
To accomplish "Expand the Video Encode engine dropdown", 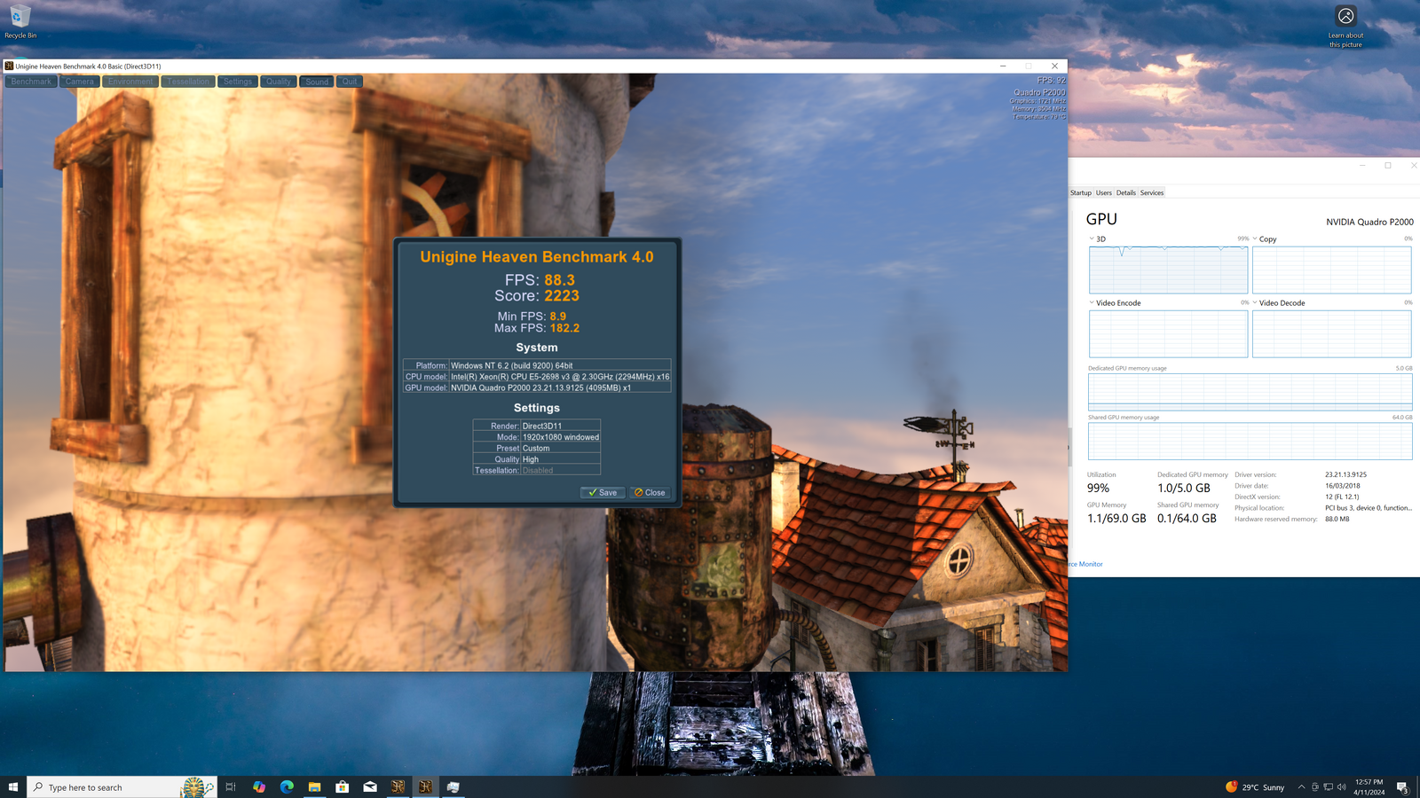I will pos(1092,302).
